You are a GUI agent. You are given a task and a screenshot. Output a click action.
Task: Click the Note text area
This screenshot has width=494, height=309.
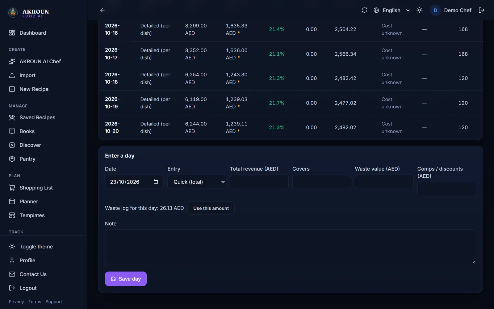coord(291,247)
